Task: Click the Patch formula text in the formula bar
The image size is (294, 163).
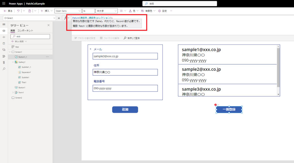Action: tap(92, 18)
